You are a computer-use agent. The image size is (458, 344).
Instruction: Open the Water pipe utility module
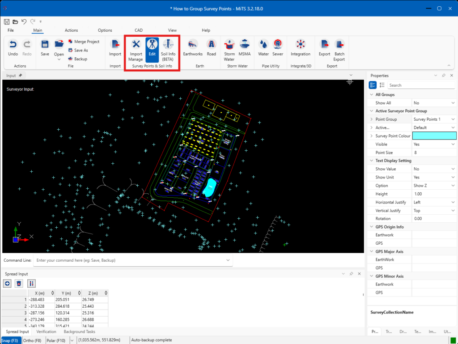(263, 48)
